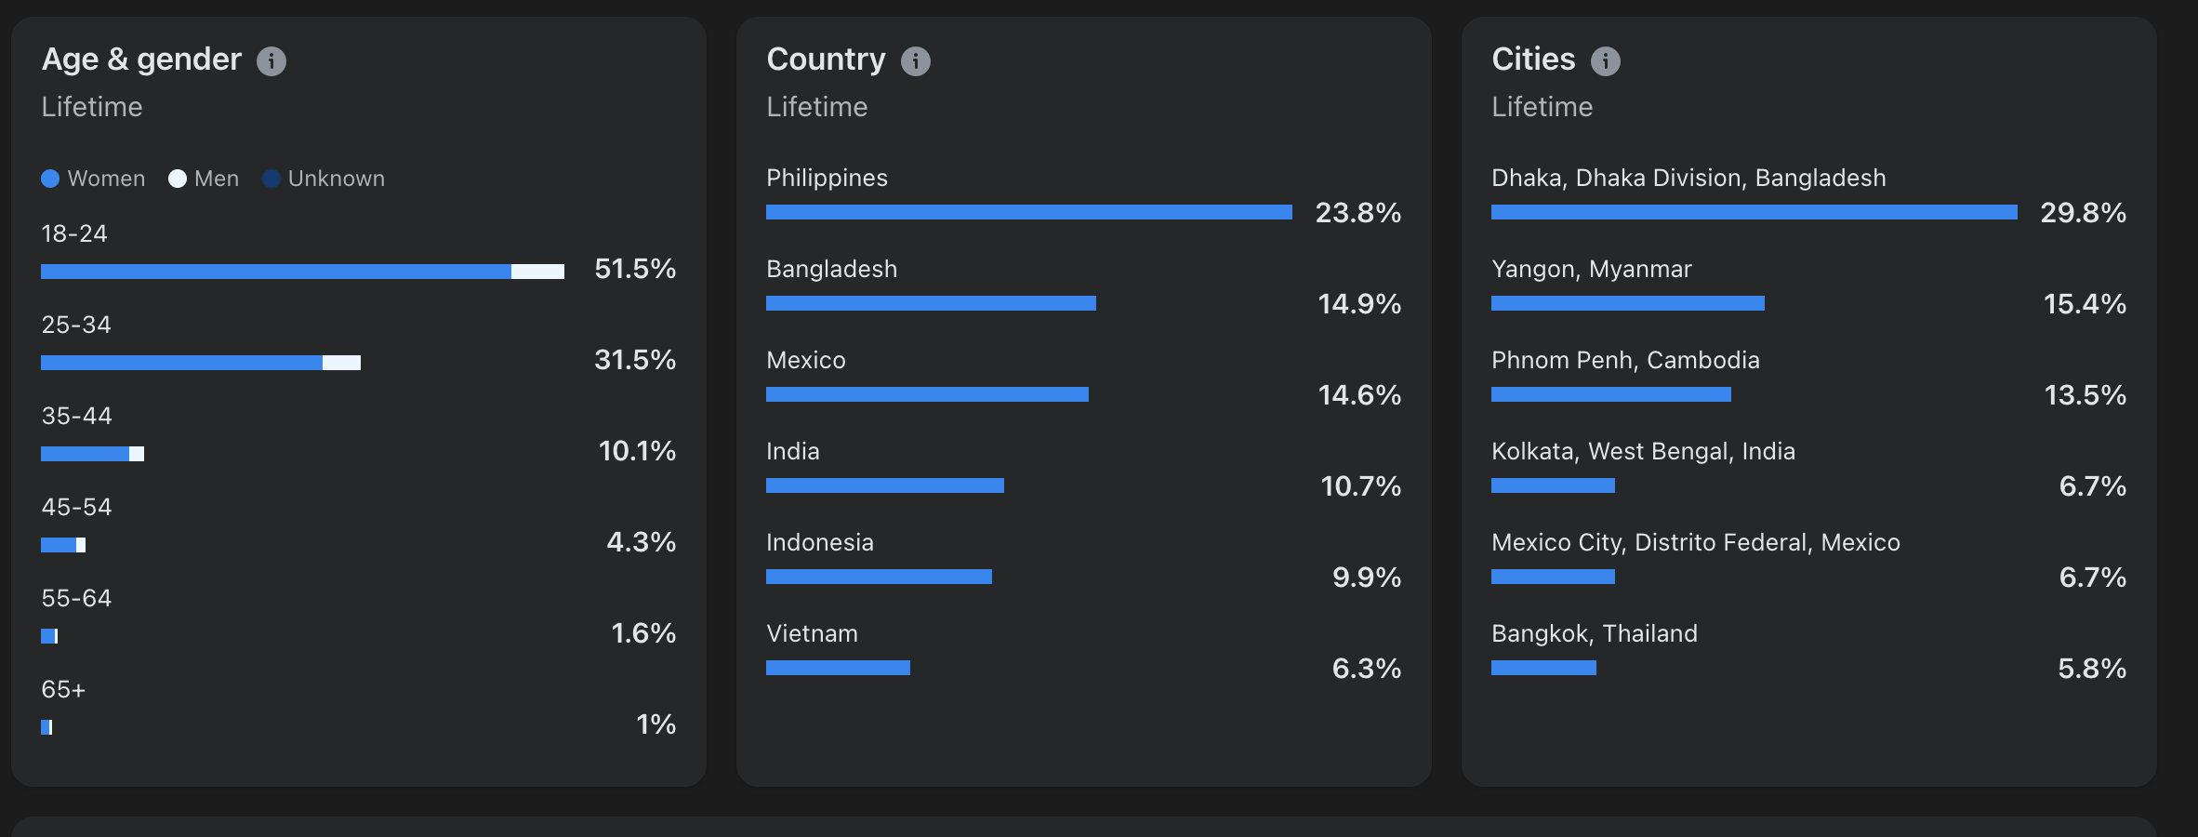The height and width of the screenshot is (837, 2198).
Task: Click the 18-24 age group bar
Action: point(302,272)
